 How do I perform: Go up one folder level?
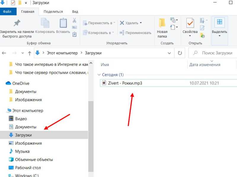[x=30, y=53]
